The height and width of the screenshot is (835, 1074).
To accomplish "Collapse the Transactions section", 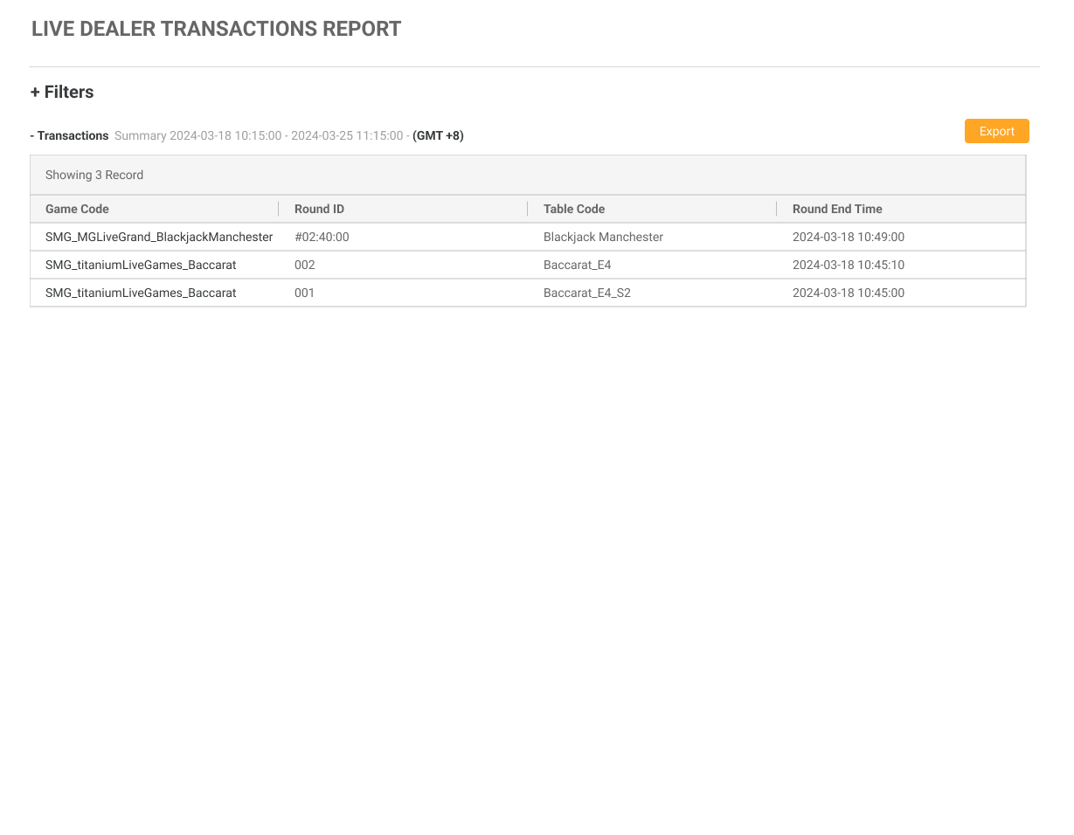I will 69,135.
